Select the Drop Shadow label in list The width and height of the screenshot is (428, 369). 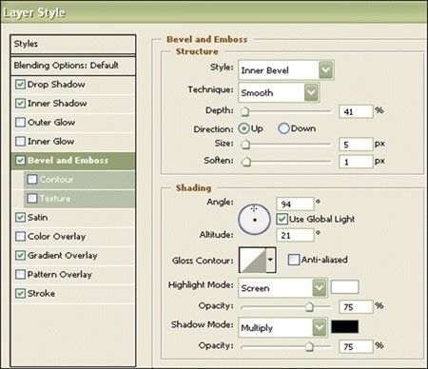(x=56, y=85)
